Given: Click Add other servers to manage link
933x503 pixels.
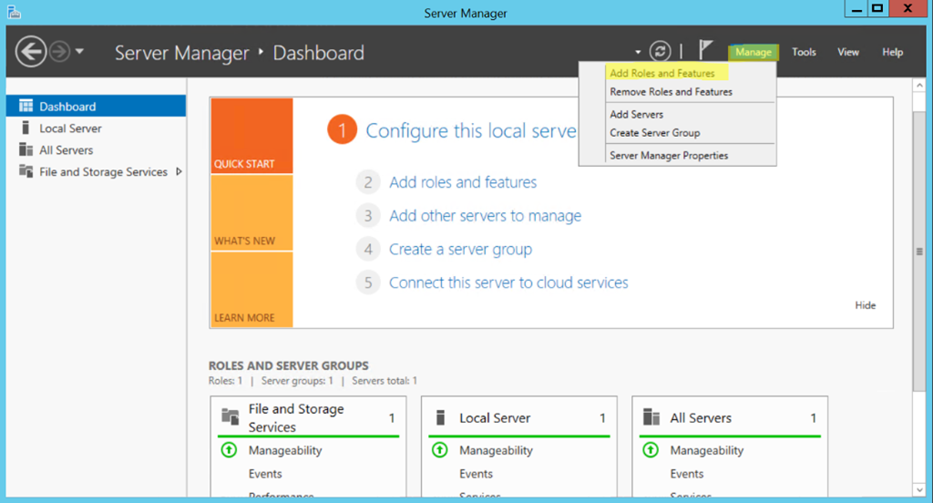Looking at the screenshot, I should [485, 215].
